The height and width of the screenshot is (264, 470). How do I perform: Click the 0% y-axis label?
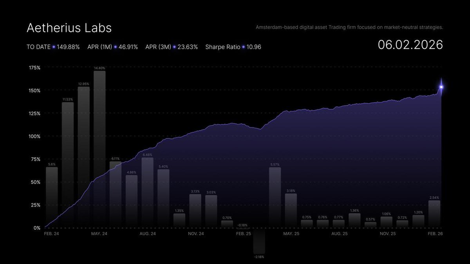(x=37, y=228)
